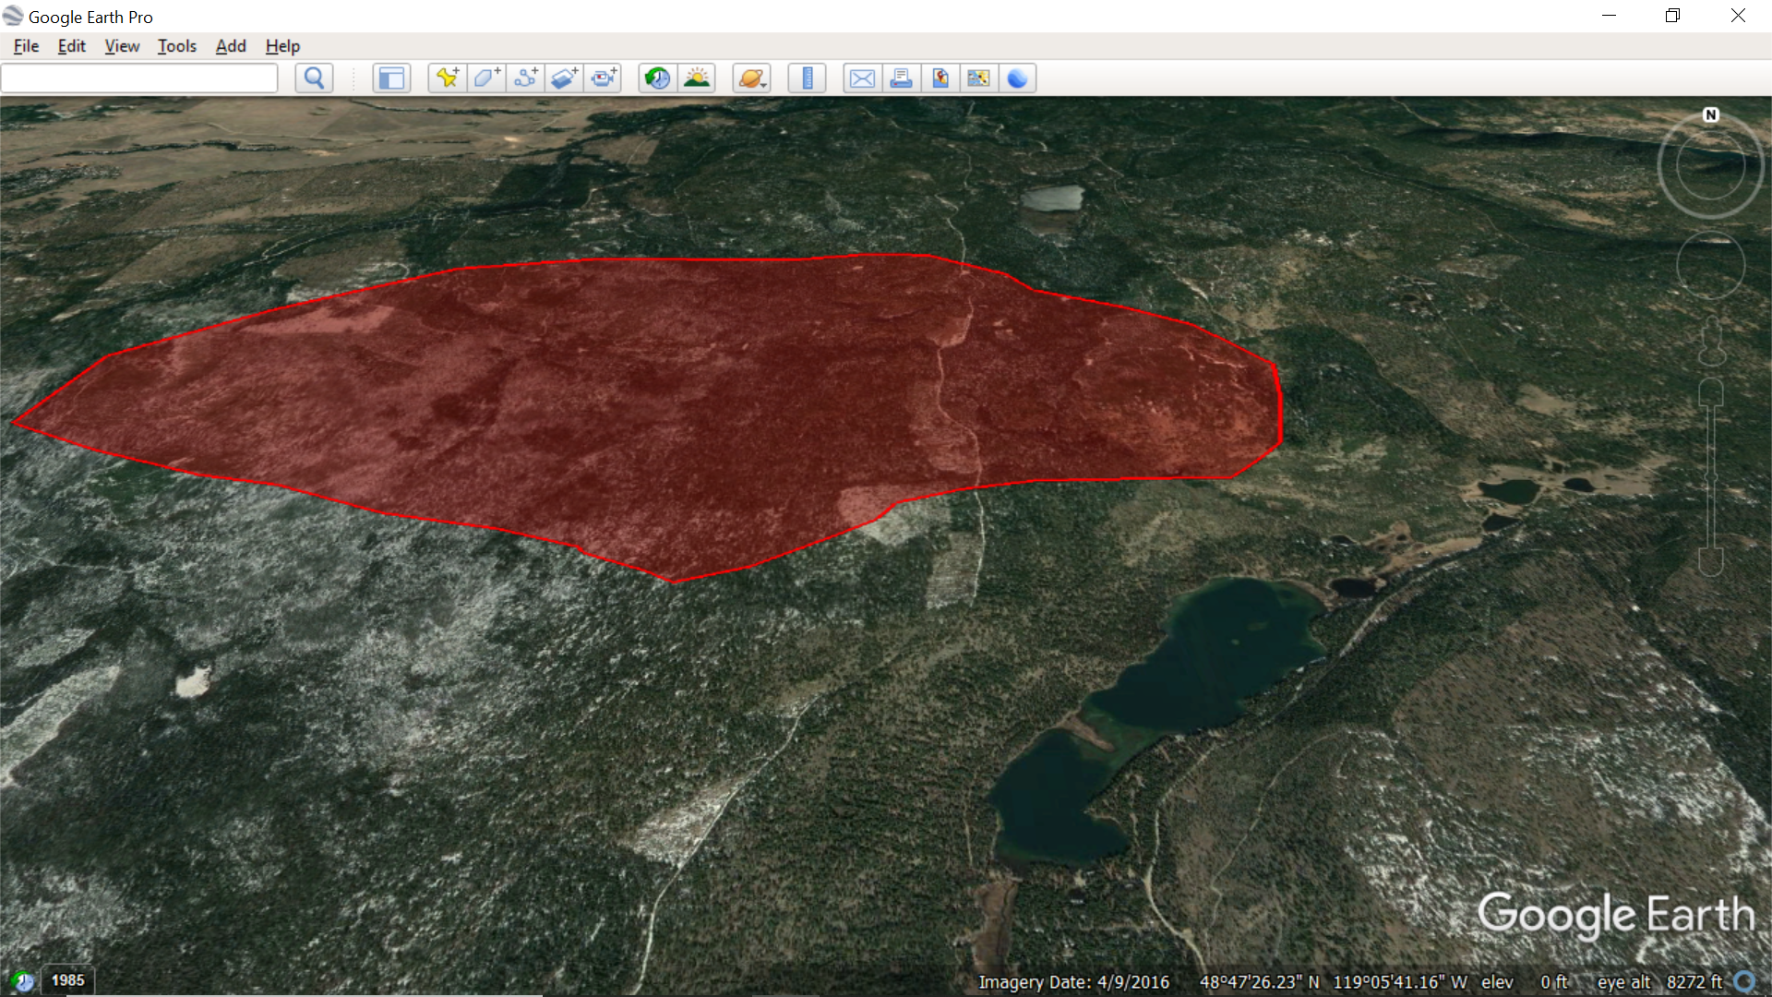Record a tour
The height and width of the screenshot is (997, 1772).
point(604,78)
